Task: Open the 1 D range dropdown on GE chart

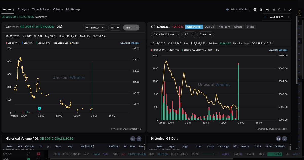Action: click(190, 34)
